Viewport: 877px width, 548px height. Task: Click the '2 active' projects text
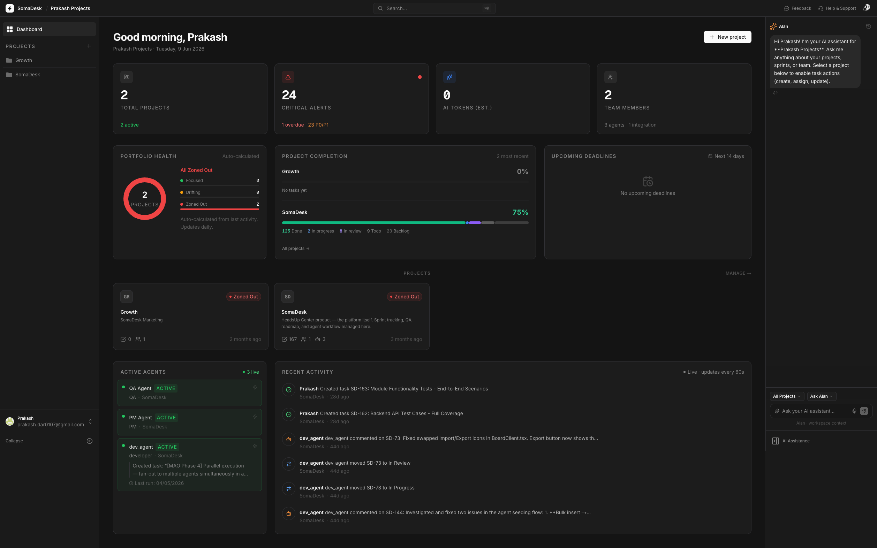[x=129, y=125]
